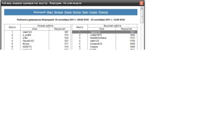Open the Земля division link
Screen dimensions: 202x113
pos(68,12)
